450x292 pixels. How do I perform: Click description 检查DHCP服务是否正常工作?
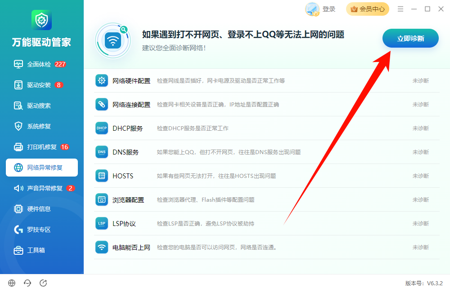(x=193, y=128)
